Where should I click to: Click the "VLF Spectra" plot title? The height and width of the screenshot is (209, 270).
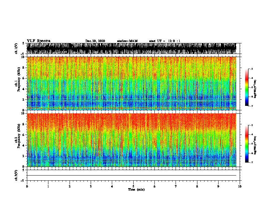click(x=39, y=41)
